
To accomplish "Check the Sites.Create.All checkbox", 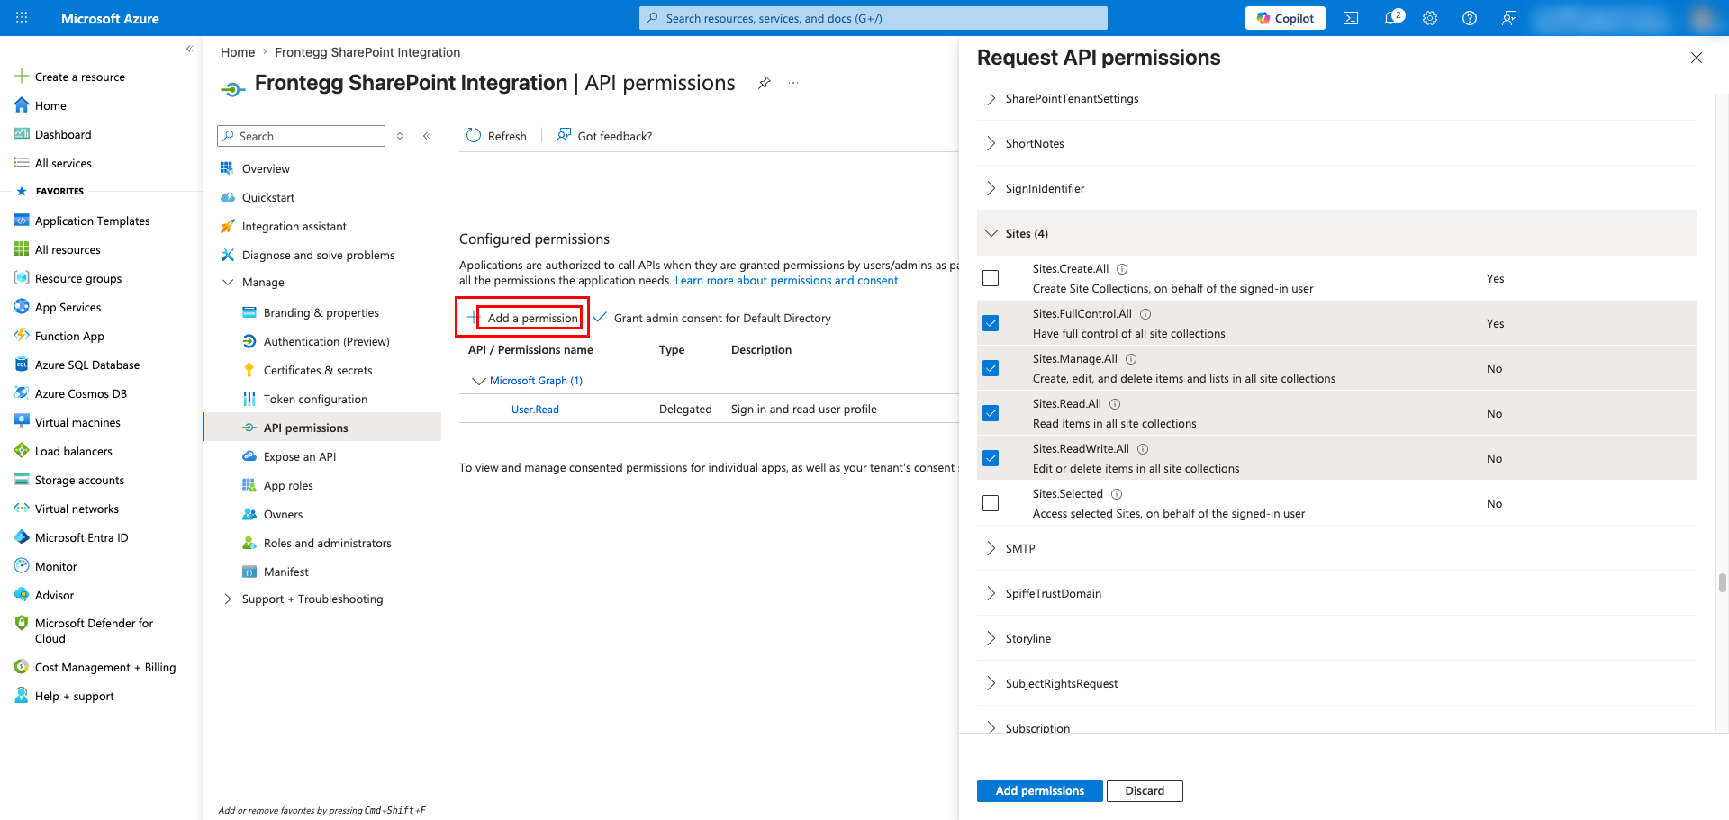I will [x=991, y=278].
